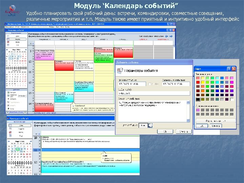Select Day view in lower calendar window
The width and height of the screenshot is (244, 183).
coord(20,125)
